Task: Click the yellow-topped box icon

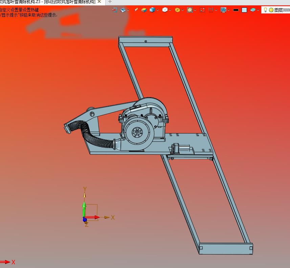Action: coord(144,10)
